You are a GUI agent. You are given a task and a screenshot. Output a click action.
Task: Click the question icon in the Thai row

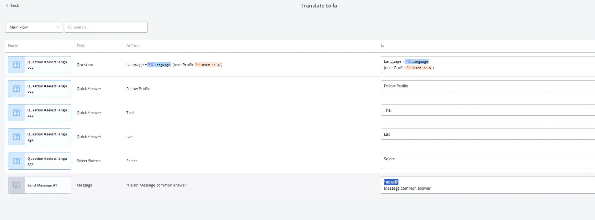click(17, 113)
